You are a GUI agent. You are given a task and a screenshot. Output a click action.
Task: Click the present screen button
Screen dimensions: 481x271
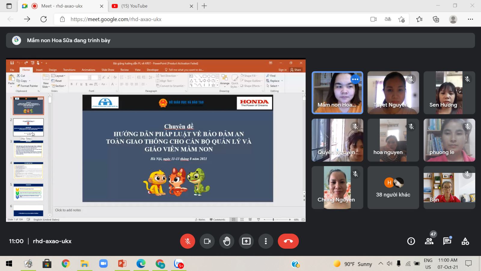click(246, 241)
